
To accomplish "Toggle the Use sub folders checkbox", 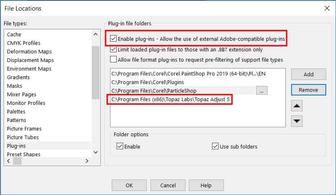I will click(x=215, y=146).
